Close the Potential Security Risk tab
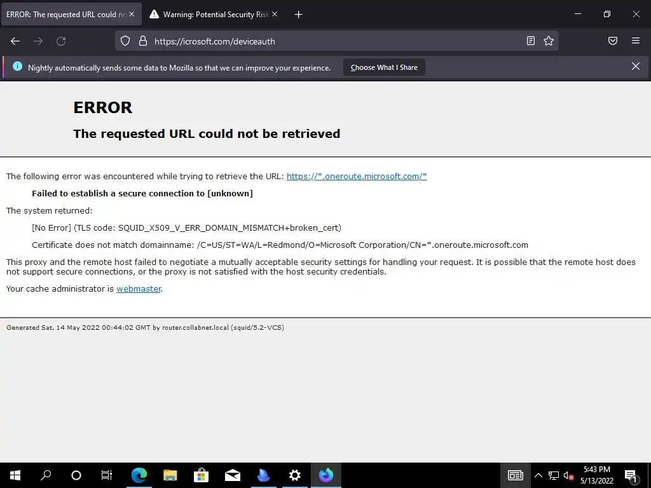The height and width of the screenshot is (488, 651). click(x=275, y=14)
